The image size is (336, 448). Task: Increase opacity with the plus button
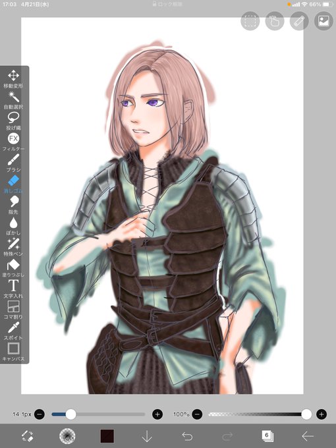pyautogui.click(x=322, y=414)
